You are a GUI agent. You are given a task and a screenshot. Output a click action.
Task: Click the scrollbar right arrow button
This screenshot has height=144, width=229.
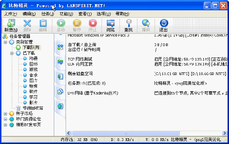(x=224, y=133)
